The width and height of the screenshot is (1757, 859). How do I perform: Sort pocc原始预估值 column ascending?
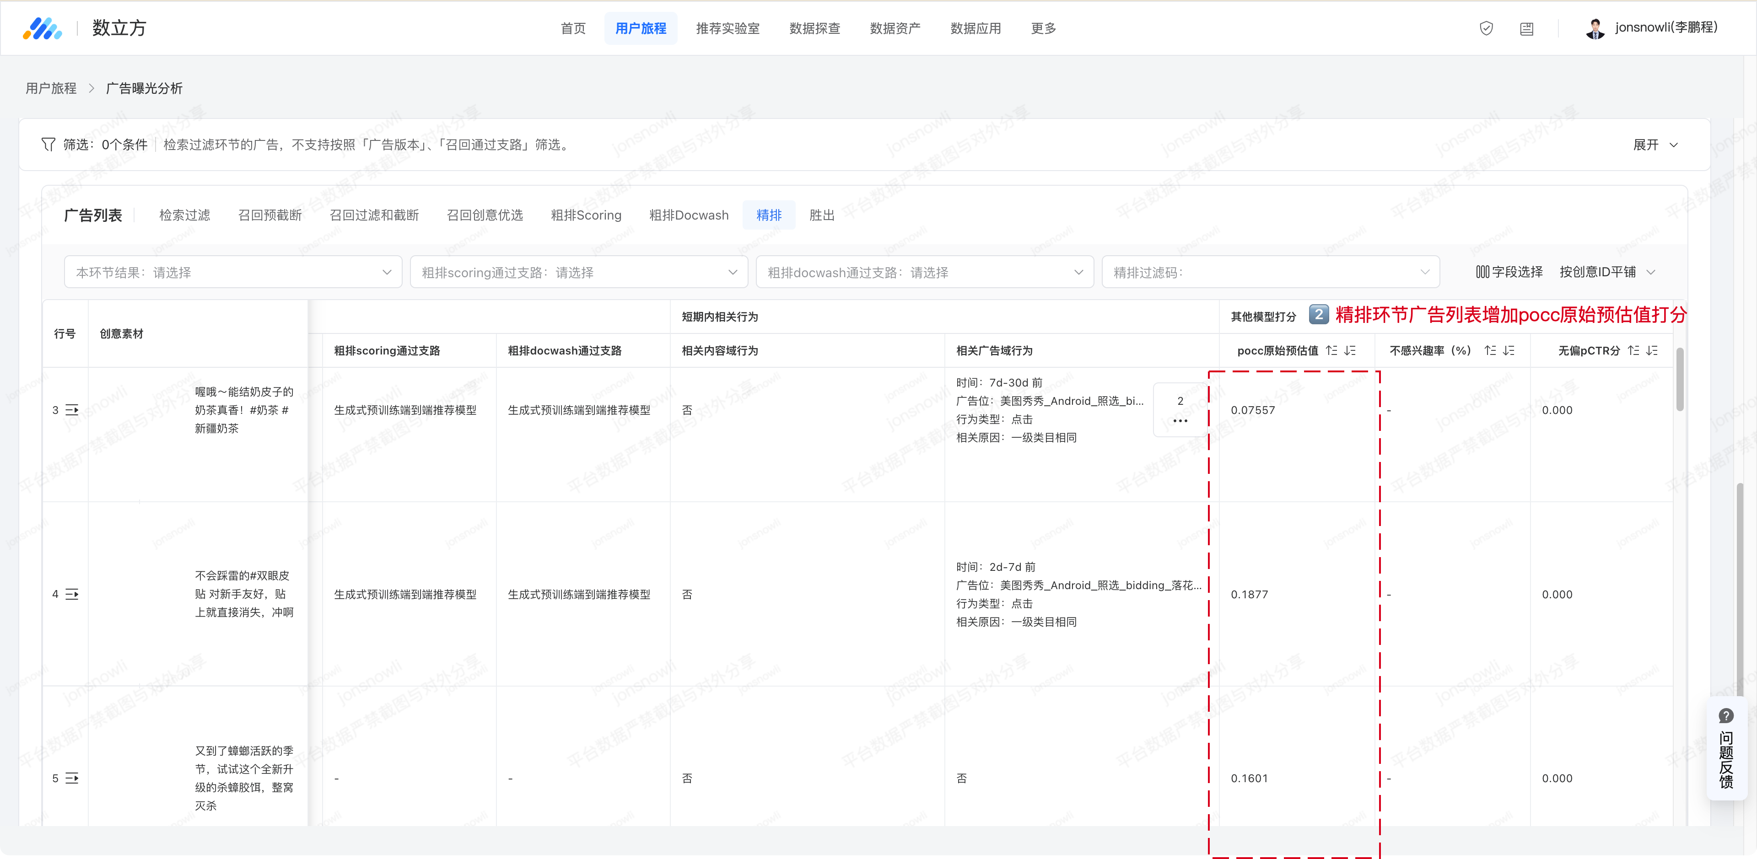click(x=1331, y=350)
